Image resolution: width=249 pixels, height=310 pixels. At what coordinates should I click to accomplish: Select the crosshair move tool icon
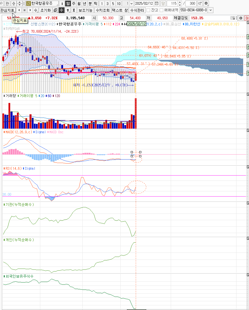click(61, 10)
